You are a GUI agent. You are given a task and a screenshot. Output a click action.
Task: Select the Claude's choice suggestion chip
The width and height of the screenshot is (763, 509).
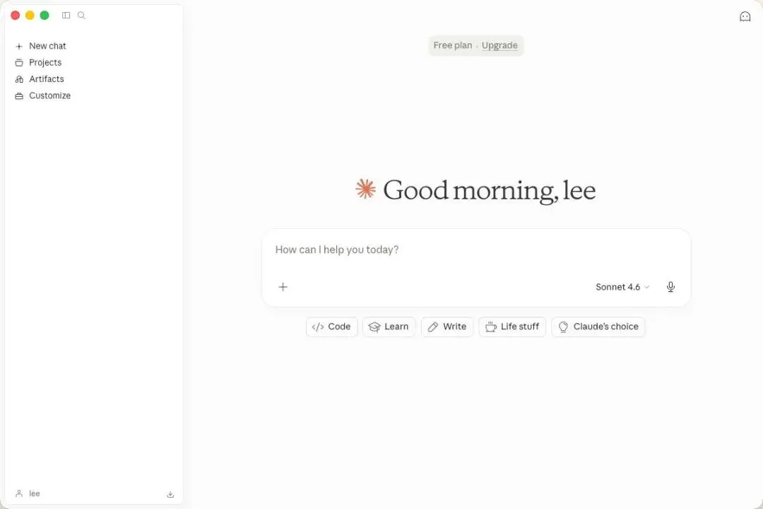[x=598, y=327]
